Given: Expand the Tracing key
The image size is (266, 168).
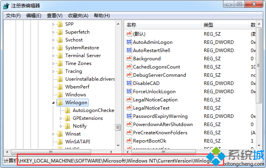Looking at the screenshot, I should pyautogui.click(x=53, y=71).
